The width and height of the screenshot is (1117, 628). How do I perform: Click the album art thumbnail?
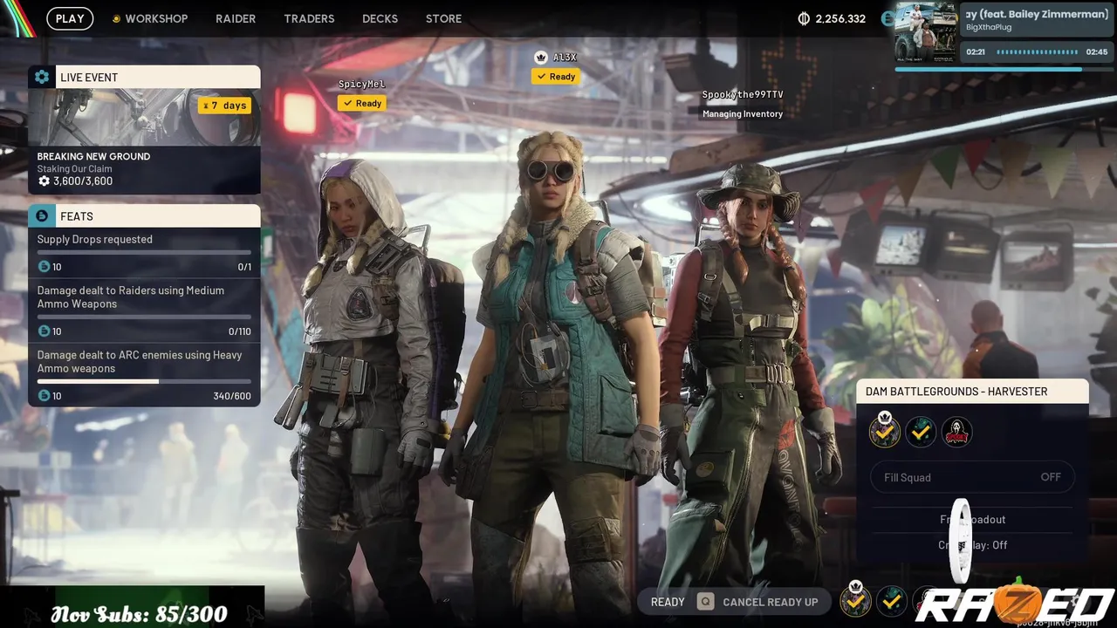(x=926, y=31)
